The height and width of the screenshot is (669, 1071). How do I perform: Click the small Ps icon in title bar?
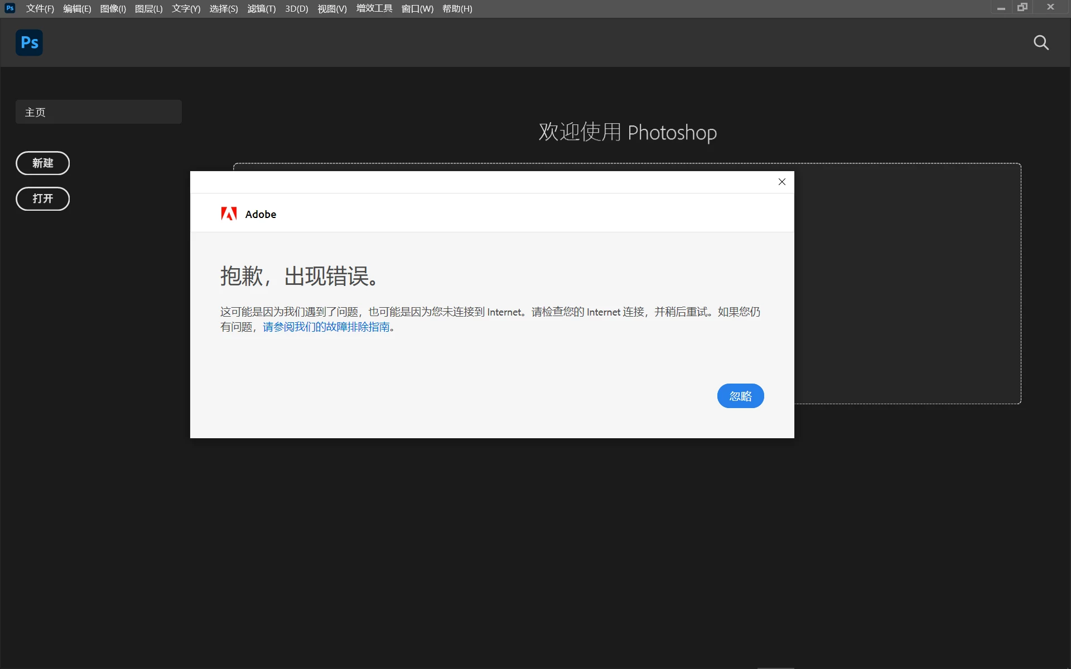9,8
